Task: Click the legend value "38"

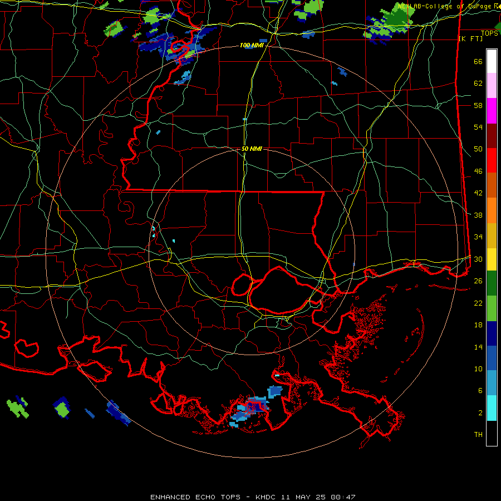Action: tap(478, 215)
